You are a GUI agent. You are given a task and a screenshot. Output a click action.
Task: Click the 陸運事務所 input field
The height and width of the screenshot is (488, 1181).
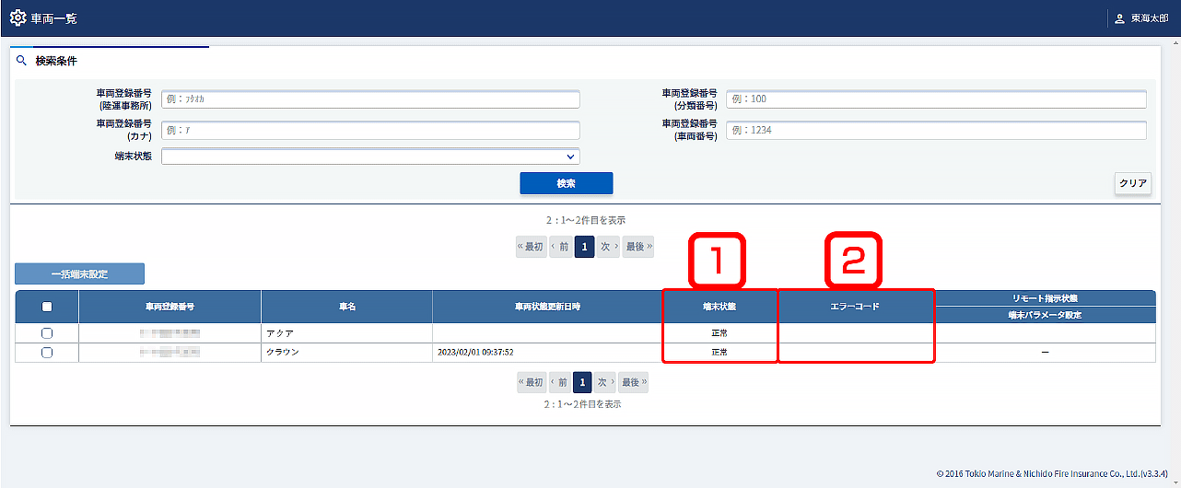click(x=370, y=99)
